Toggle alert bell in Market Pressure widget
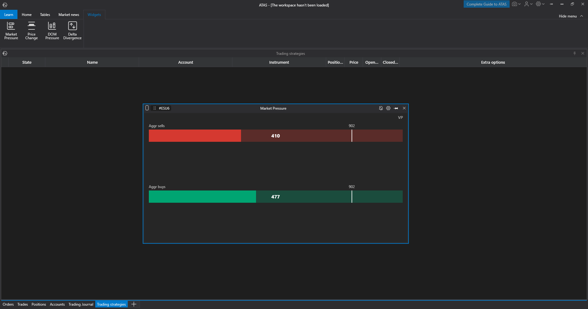 381,108
